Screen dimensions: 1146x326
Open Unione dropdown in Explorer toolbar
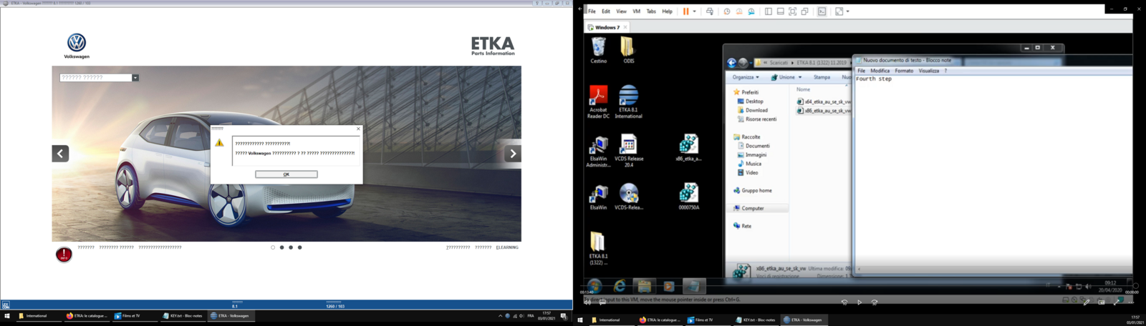[786, 77]
